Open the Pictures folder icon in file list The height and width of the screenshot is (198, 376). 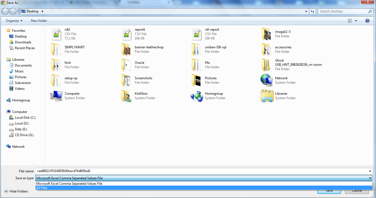click(196, 80)
